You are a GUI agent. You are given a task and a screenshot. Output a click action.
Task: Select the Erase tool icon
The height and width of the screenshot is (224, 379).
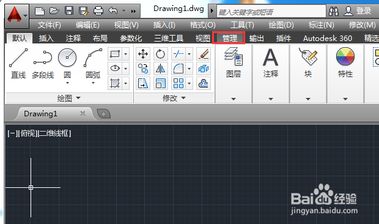(x=204, y=54)
